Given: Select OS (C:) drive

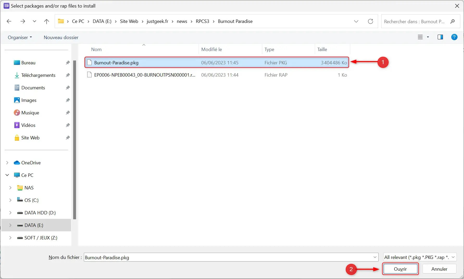Looking at the screenshot, I should point(32,200).
